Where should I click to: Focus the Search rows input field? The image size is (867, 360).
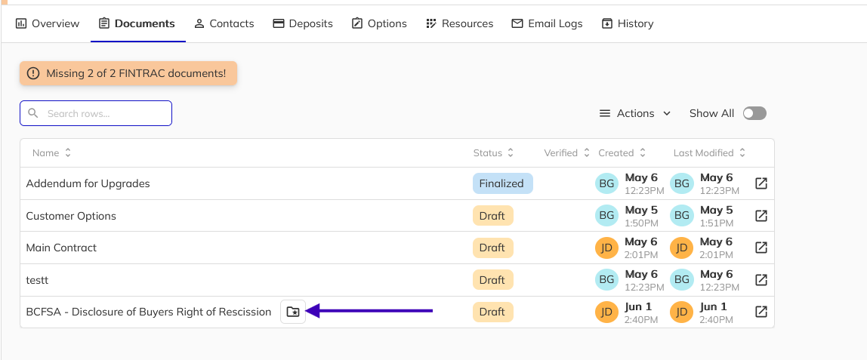pos(96,113)
